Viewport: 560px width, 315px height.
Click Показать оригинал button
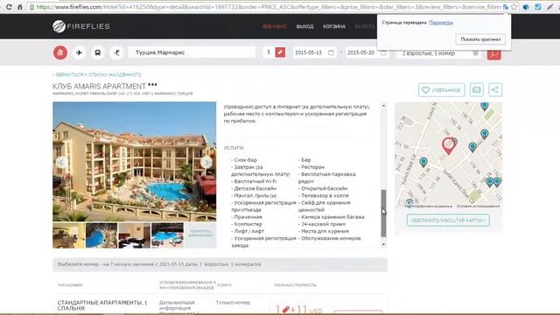tap(480, 39)
